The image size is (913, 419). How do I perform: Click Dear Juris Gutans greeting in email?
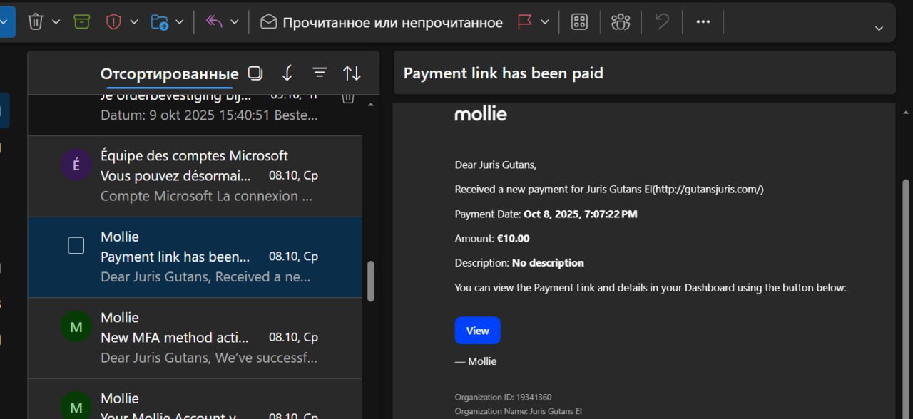click(x=495, y=165)
